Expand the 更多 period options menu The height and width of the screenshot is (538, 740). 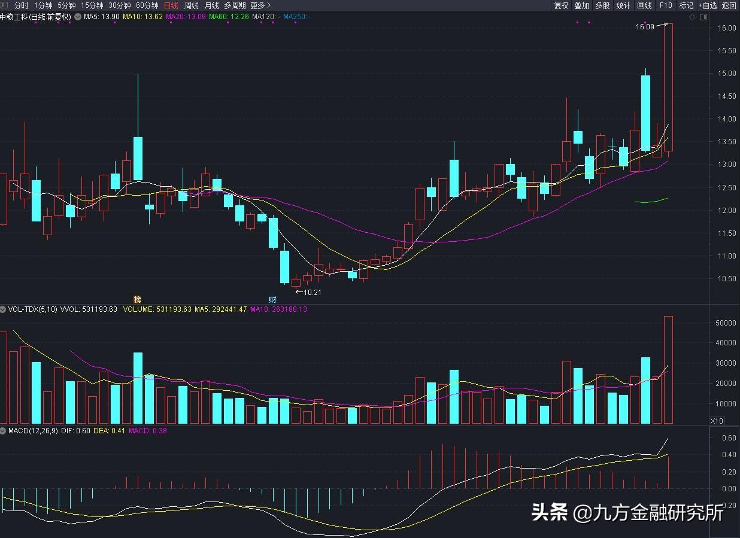259,5
